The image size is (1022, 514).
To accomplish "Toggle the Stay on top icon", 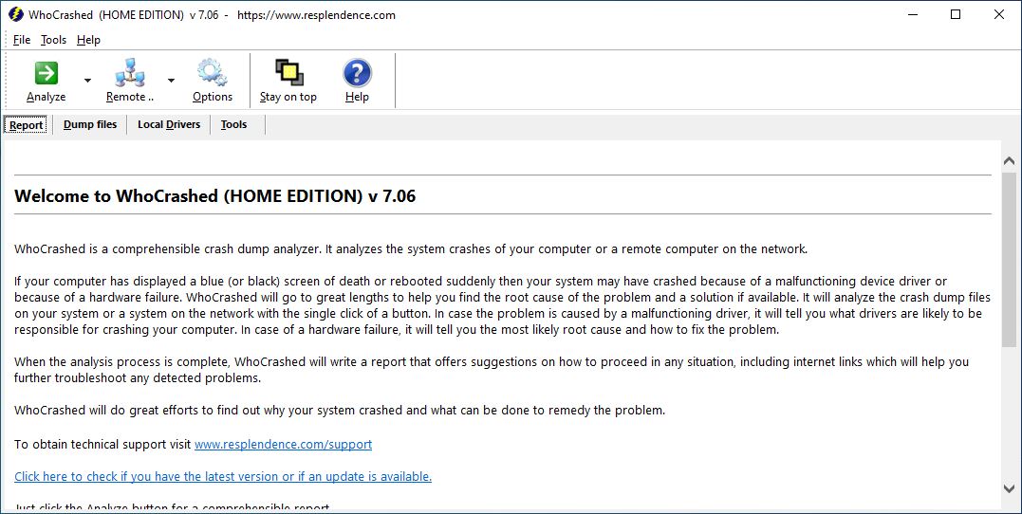I will point(288,72).
